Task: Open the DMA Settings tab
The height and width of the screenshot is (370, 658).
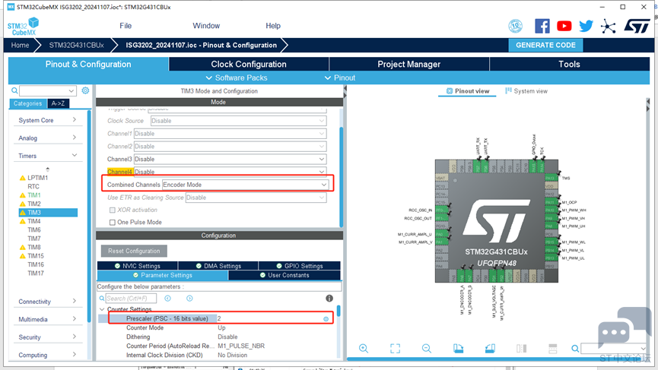Action: click(218, 266)
